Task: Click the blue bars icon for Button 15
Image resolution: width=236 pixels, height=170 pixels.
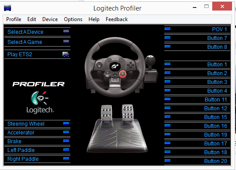Action: [x=167, y=117]
